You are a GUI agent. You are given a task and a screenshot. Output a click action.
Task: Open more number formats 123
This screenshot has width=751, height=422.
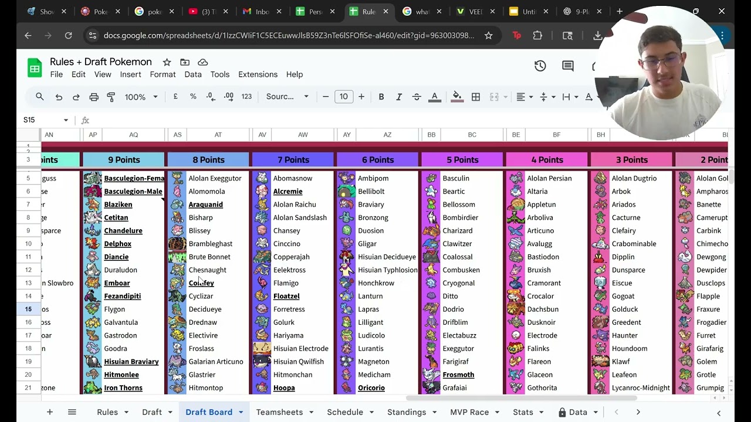(246, 97)
